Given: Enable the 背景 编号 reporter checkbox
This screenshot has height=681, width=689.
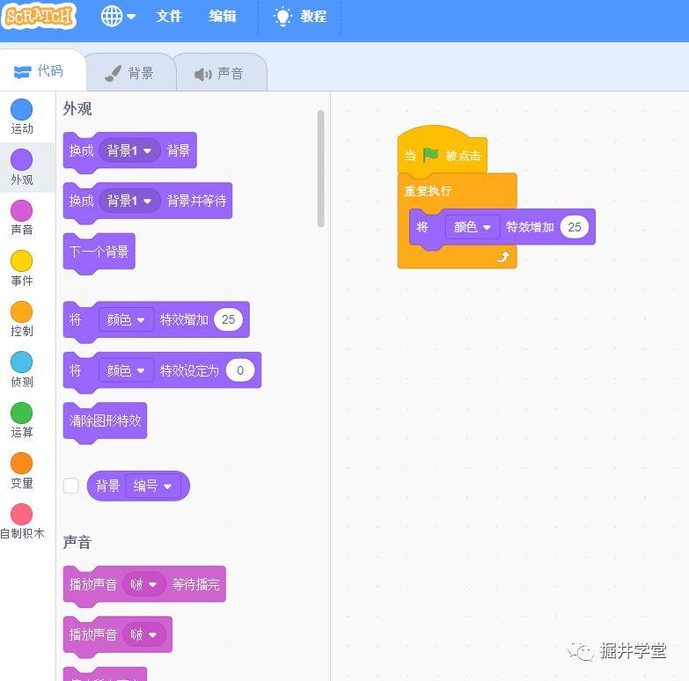Looking at the screenshot, I should click(x=71, y=486).
